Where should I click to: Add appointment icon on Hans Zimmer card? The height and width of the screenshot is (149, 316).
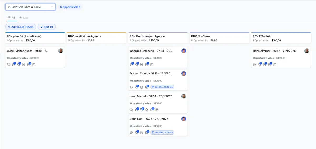[x=275, y=64]
